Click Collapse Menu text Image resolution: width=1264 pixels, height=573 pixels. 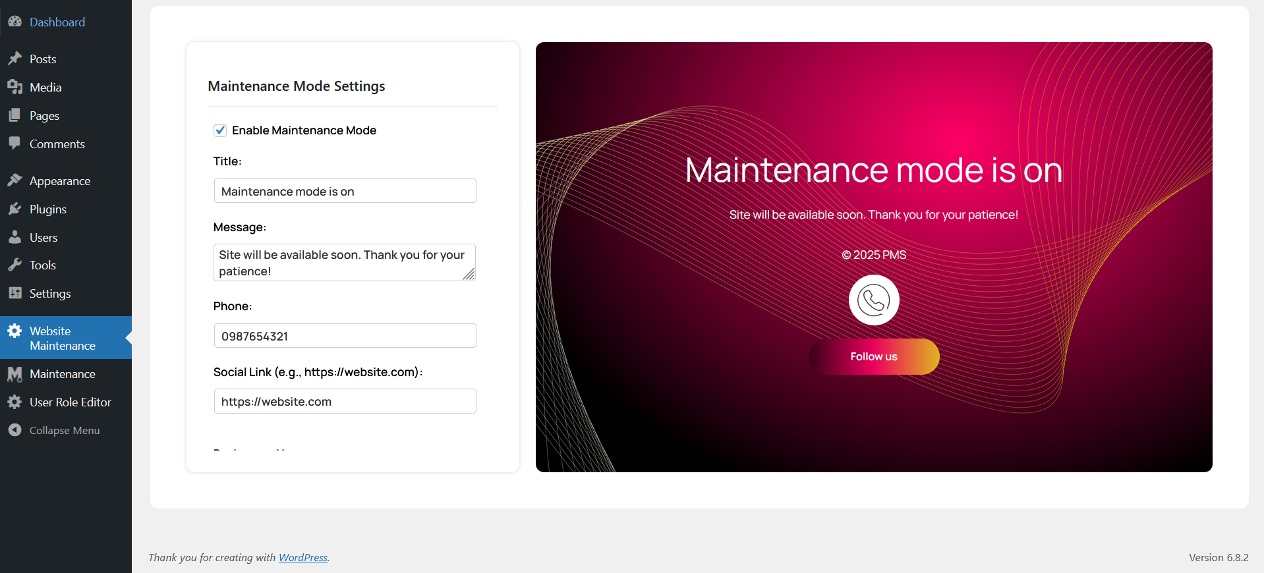65,430
